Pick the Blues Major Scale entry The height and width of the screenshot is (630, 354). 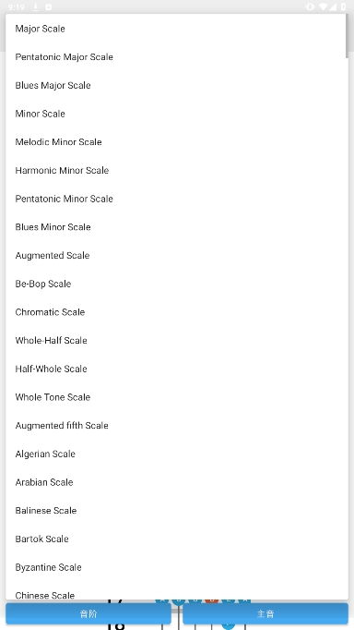177,85
